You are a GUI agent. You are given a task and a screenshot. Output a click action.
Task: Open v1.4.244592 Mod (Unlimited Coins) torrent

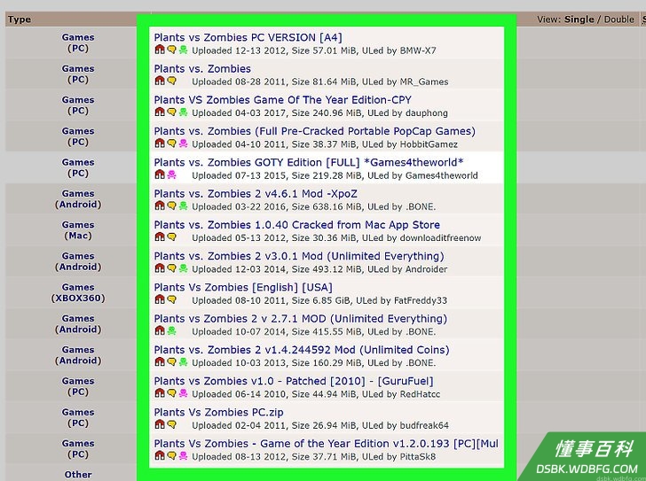point(302,350)
